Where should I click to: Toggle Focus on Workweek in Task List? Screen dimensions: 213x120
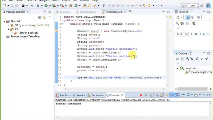pos(198,17)
